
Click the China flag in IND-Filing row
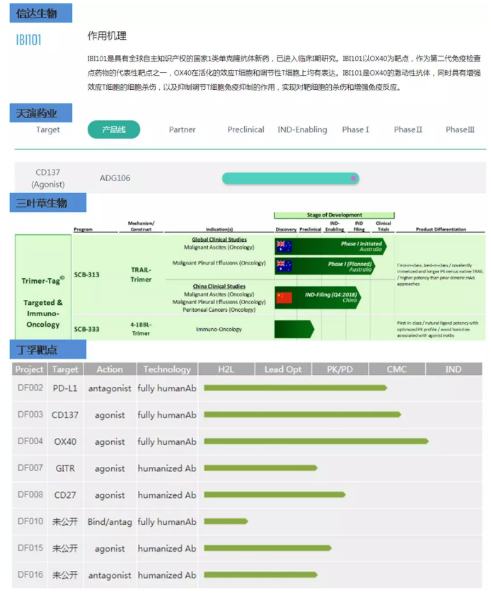click(284, 297)
